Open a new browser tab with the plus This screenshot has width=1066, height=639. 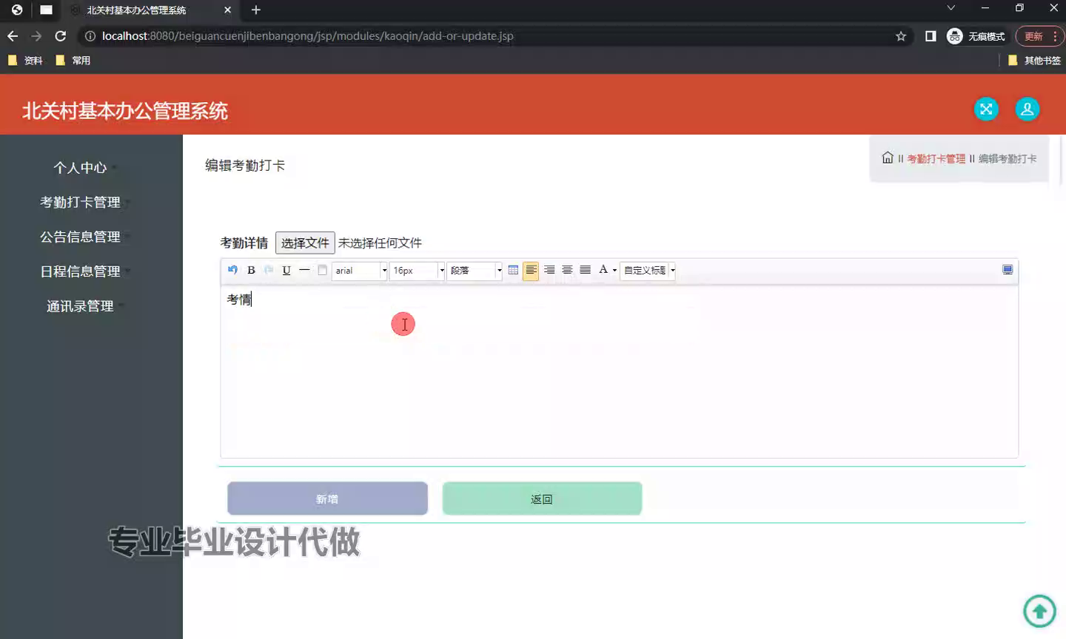coord(256,10)
